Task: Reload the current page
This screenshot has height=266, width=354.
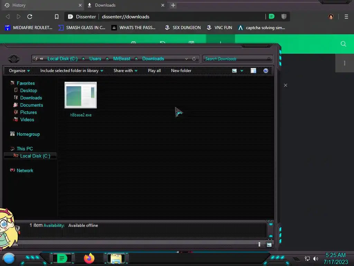Action: click(30, 17)
